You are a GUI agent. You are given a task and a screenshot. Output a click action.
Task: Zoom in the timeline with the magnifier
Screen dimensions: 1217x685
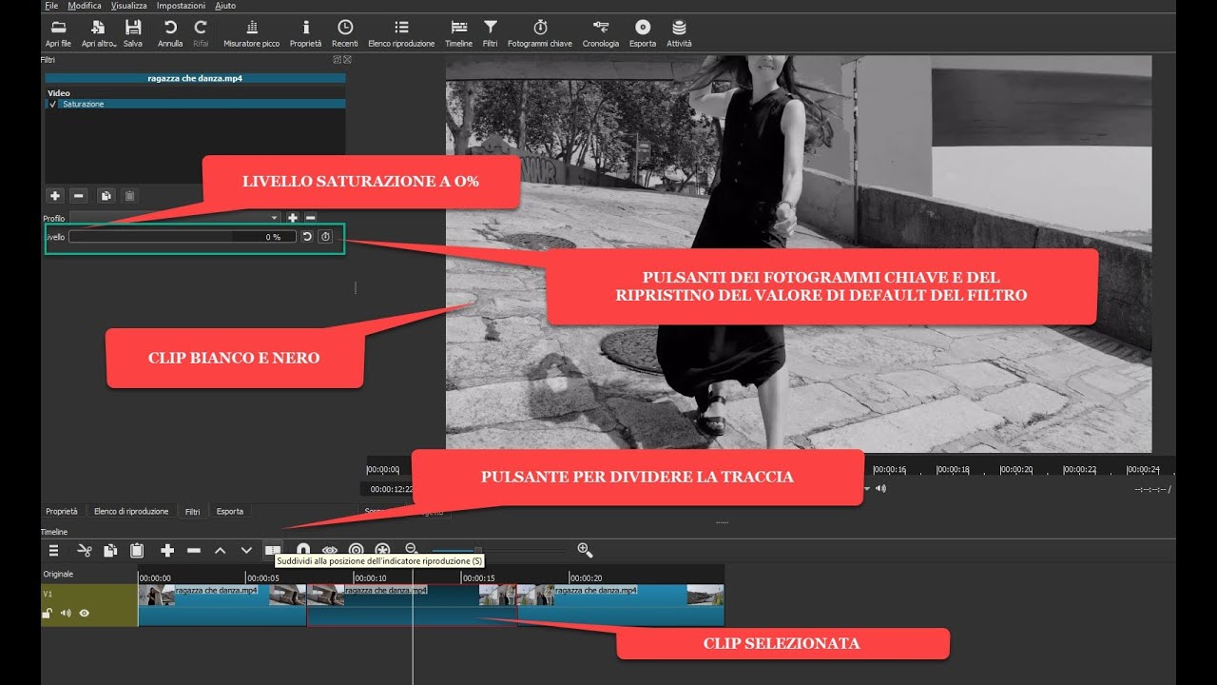point(585,550)
